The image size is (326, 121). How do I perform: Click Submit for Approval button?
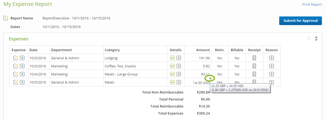(300, 21)
